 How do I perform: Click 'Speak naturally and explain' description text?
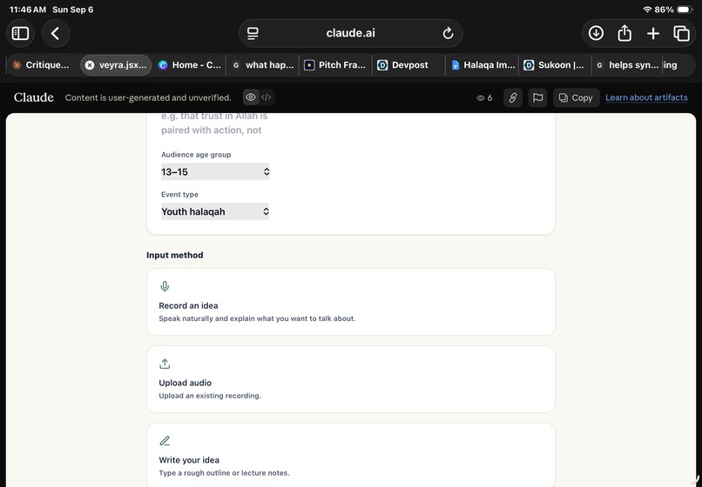click(x=257, y=318)
